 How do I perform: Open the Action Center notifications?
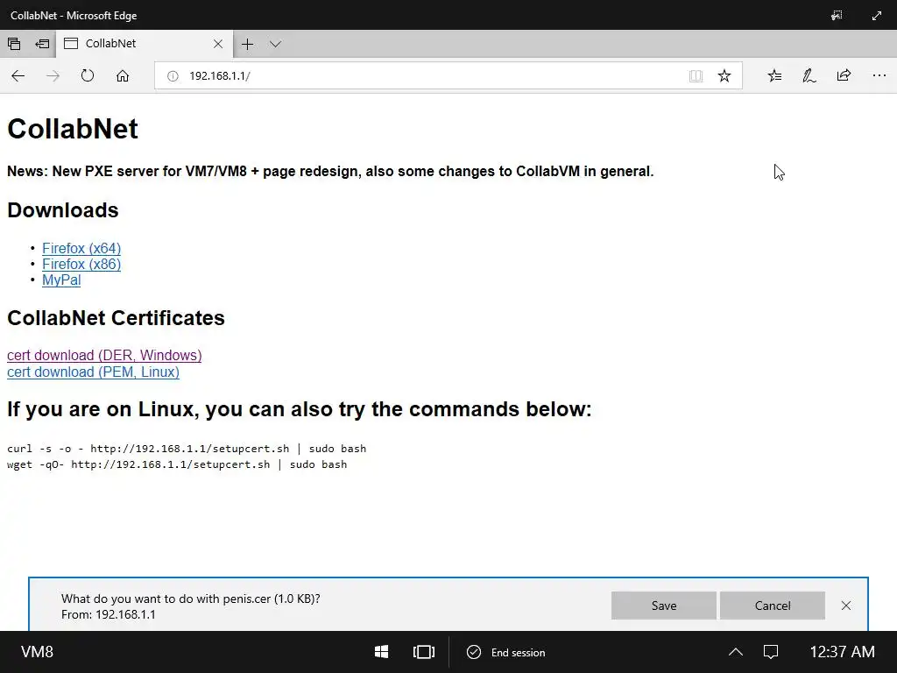point(771,652)
